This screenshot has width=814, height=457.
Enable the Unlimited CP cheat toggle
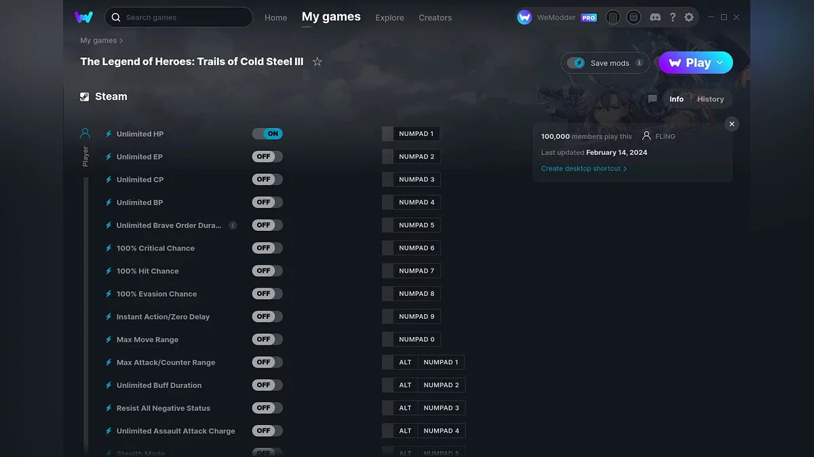click(267, 179)
